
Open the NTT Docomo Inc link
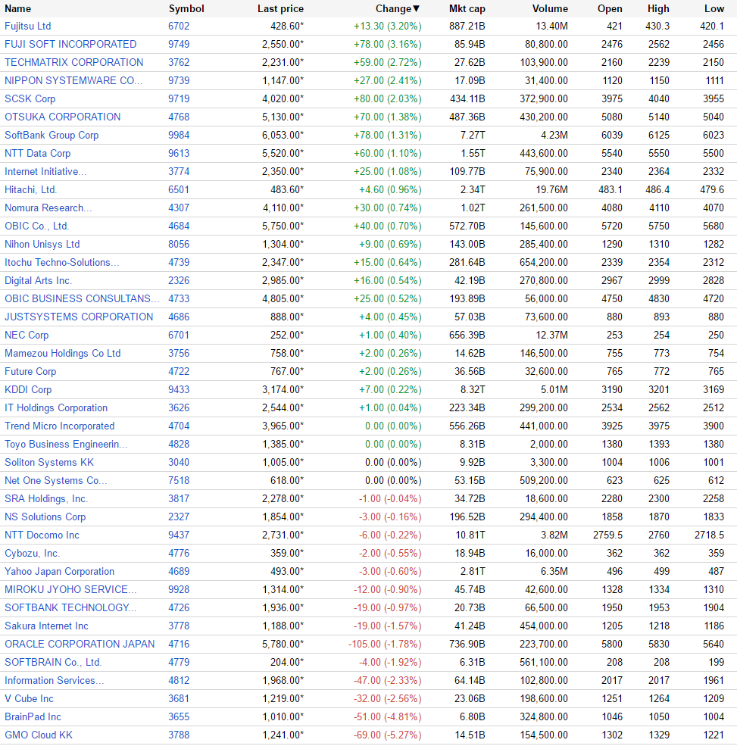pyautogui.click(x=42, y=535)
